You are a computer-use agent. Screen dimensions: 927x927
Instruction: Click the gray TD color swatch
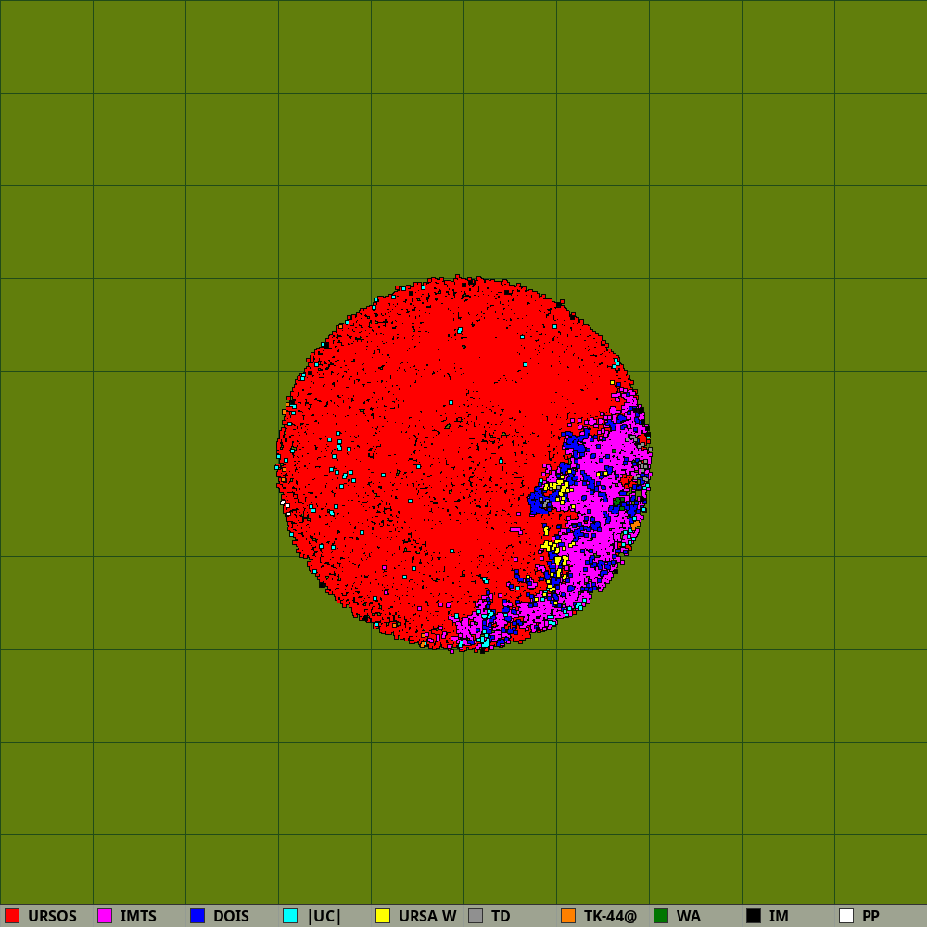(x=476, y=916)
